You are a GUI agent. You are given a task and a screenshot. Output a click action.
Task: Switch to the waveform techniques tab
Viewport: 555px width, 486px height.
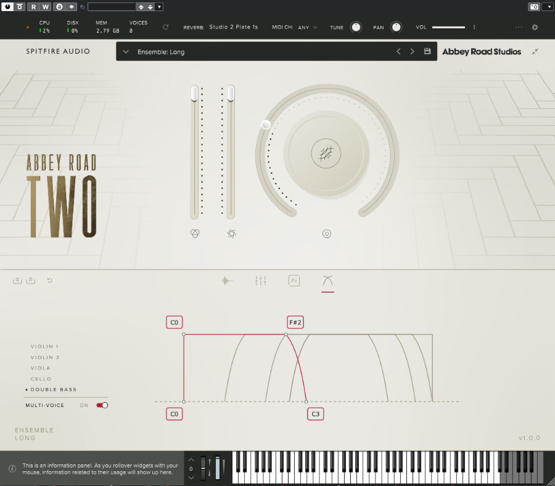[227, 281]
